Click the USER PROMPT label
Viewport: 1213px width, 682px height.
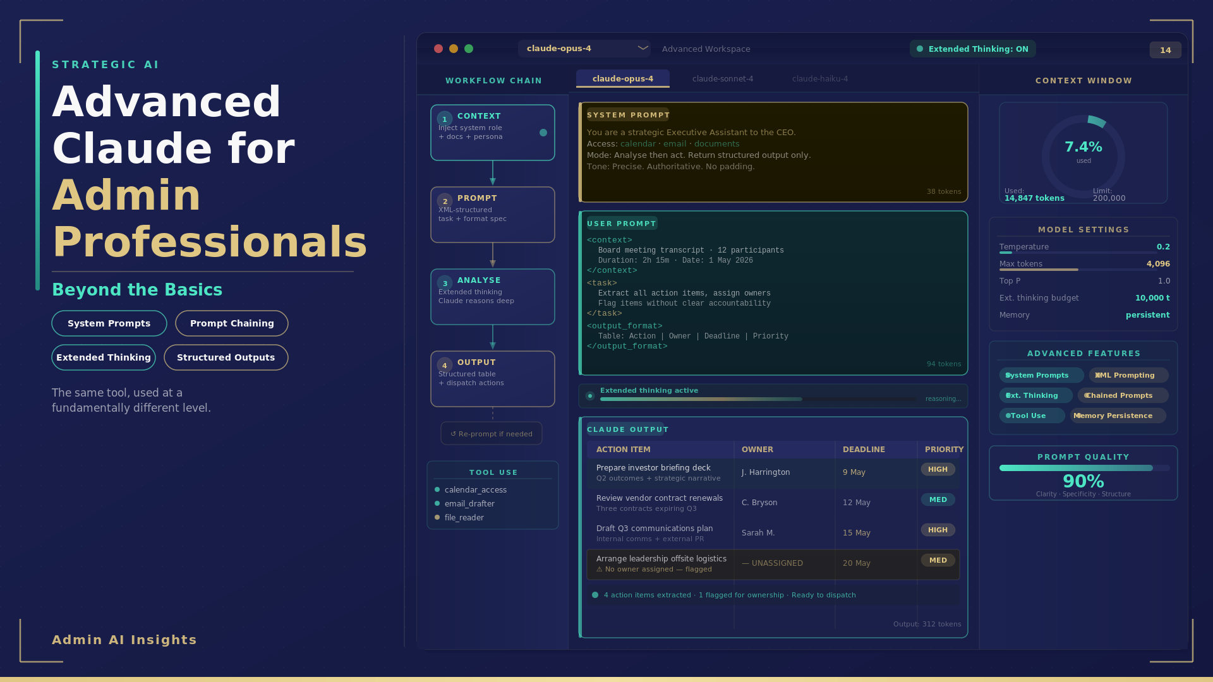click(x=622, y=224)
